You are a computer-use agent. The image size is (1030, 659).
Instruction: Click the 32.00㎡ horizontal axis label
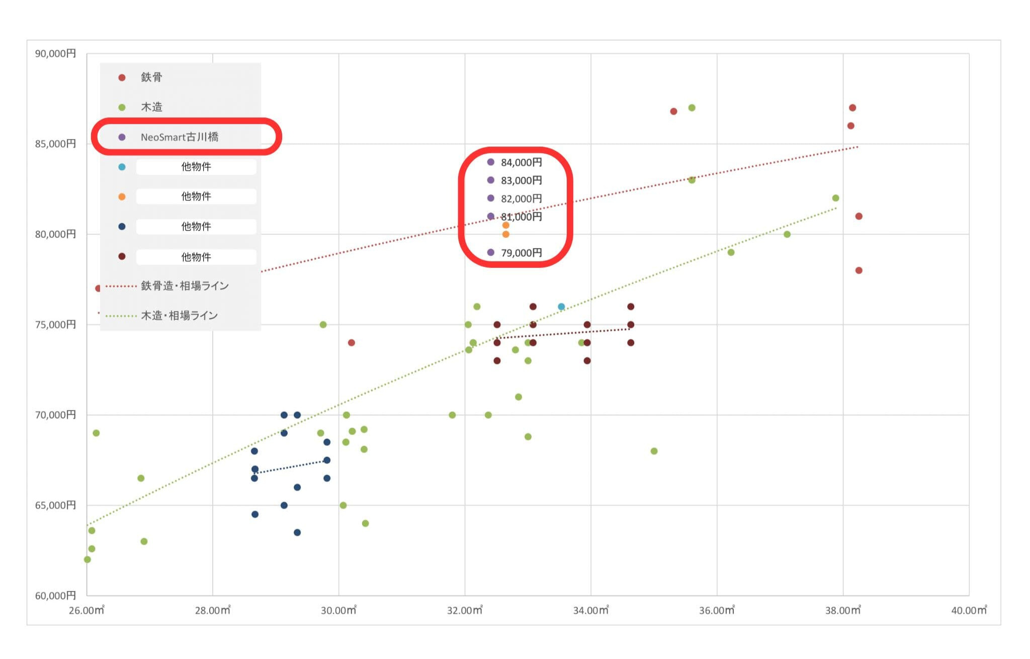[465, 610]
